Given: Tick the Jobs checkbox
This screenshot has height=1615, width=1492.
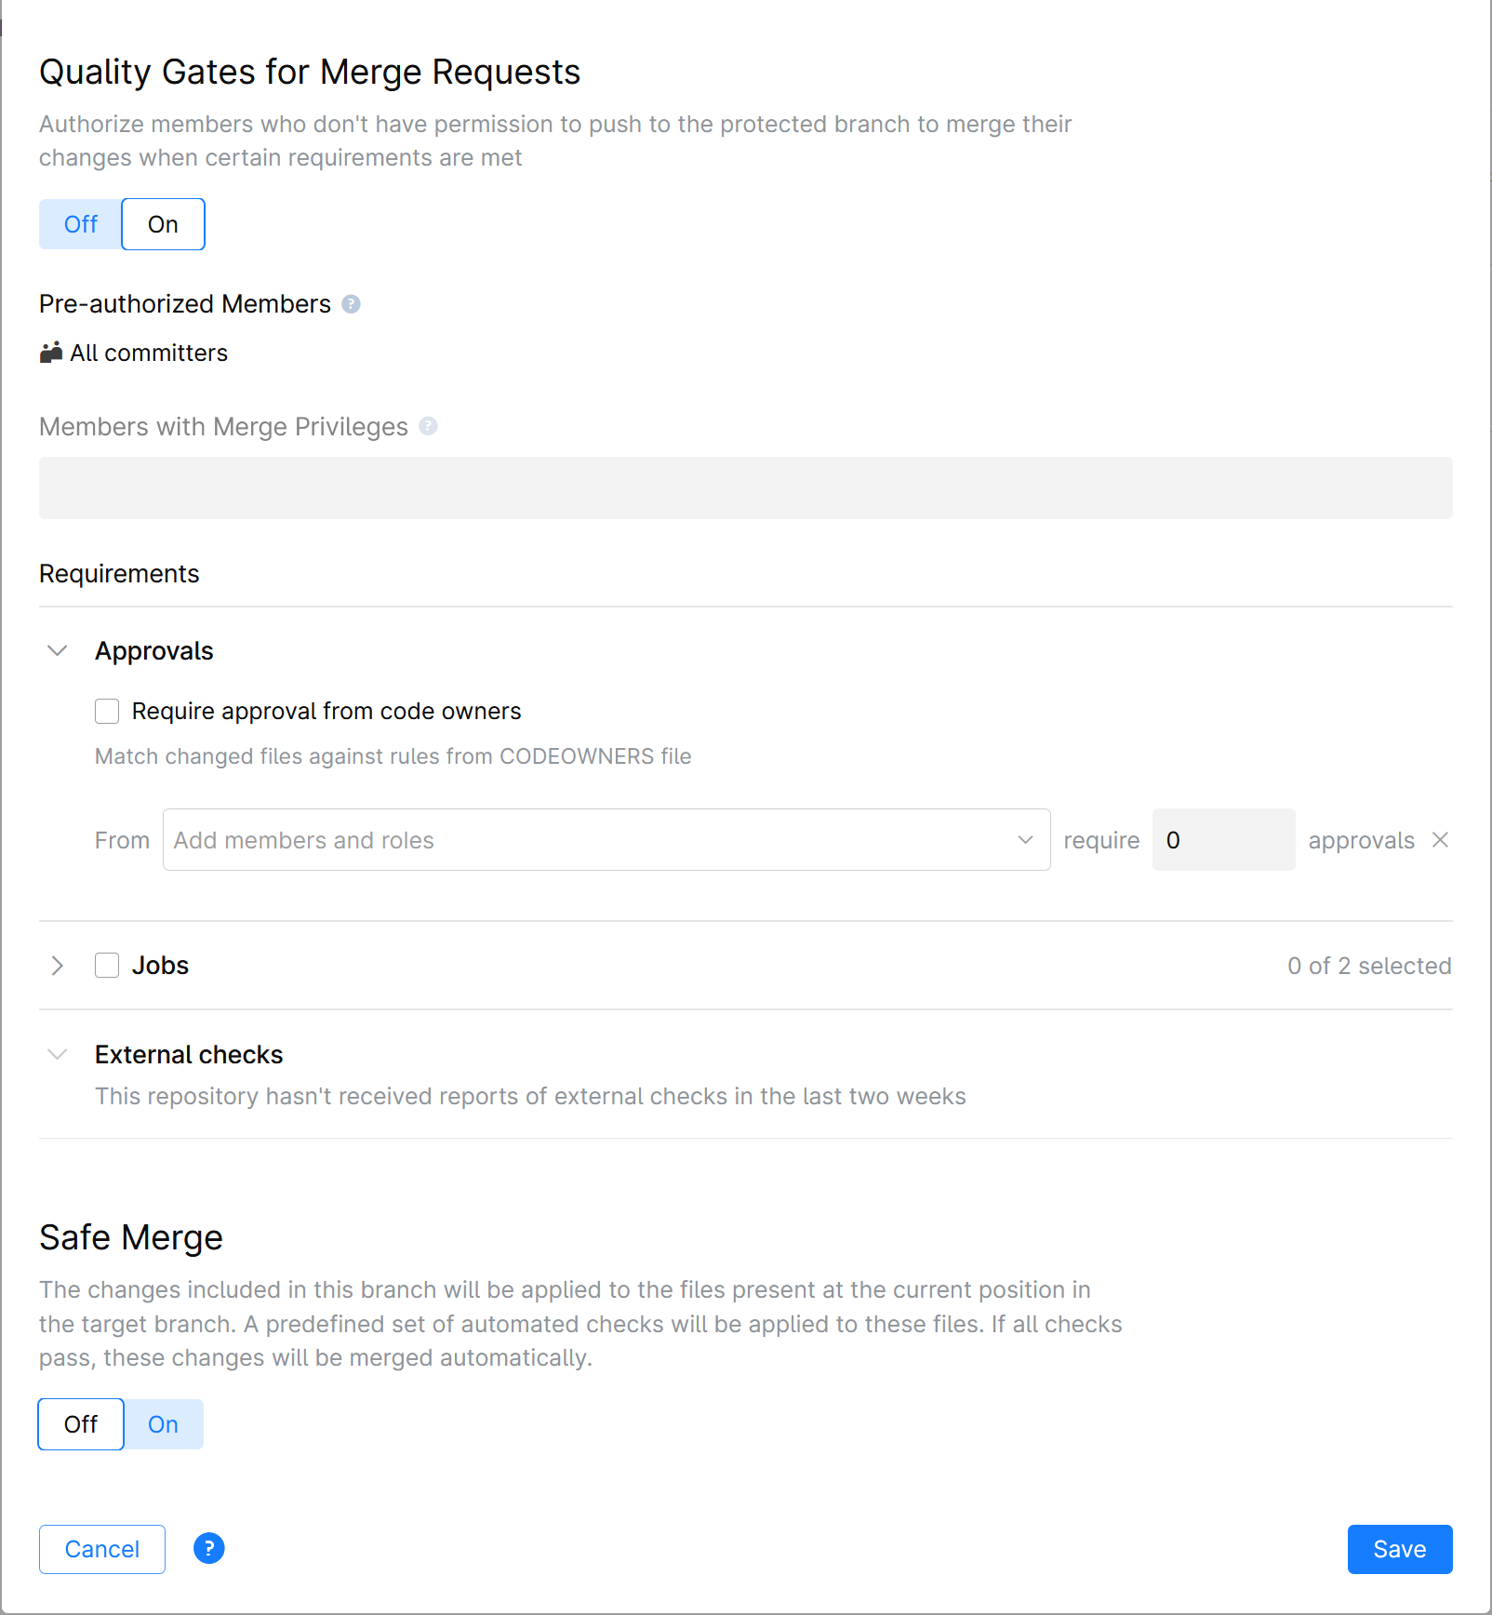Looking at the screenshot, I should 107,966.
